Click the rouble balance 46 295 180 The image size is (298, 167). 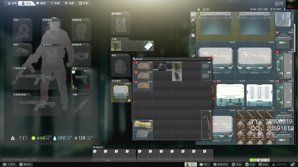[x=259, y=9]
